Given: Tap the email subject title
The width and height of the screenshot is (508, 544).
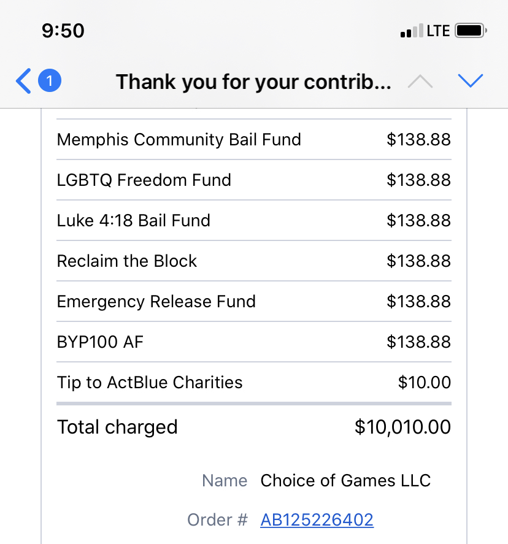Looking at the screenshot, I should click(x=253, y=82).
